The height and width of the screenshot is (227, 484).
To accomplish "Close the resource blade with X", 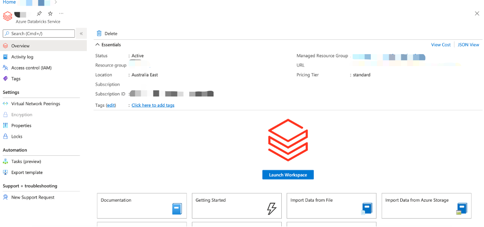I will [477, 13].
